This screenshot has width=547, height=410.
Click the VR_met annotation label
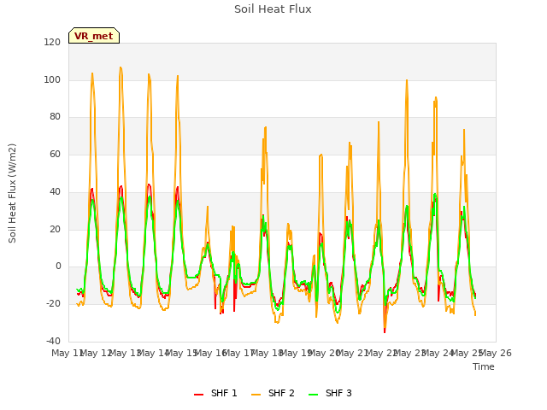click(94, 36)
